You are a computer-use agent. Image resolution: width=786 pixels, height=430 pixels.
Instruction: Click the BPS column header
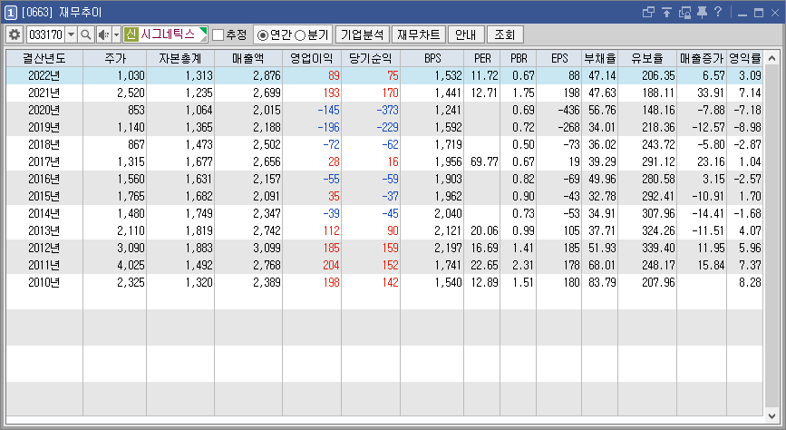432,58
